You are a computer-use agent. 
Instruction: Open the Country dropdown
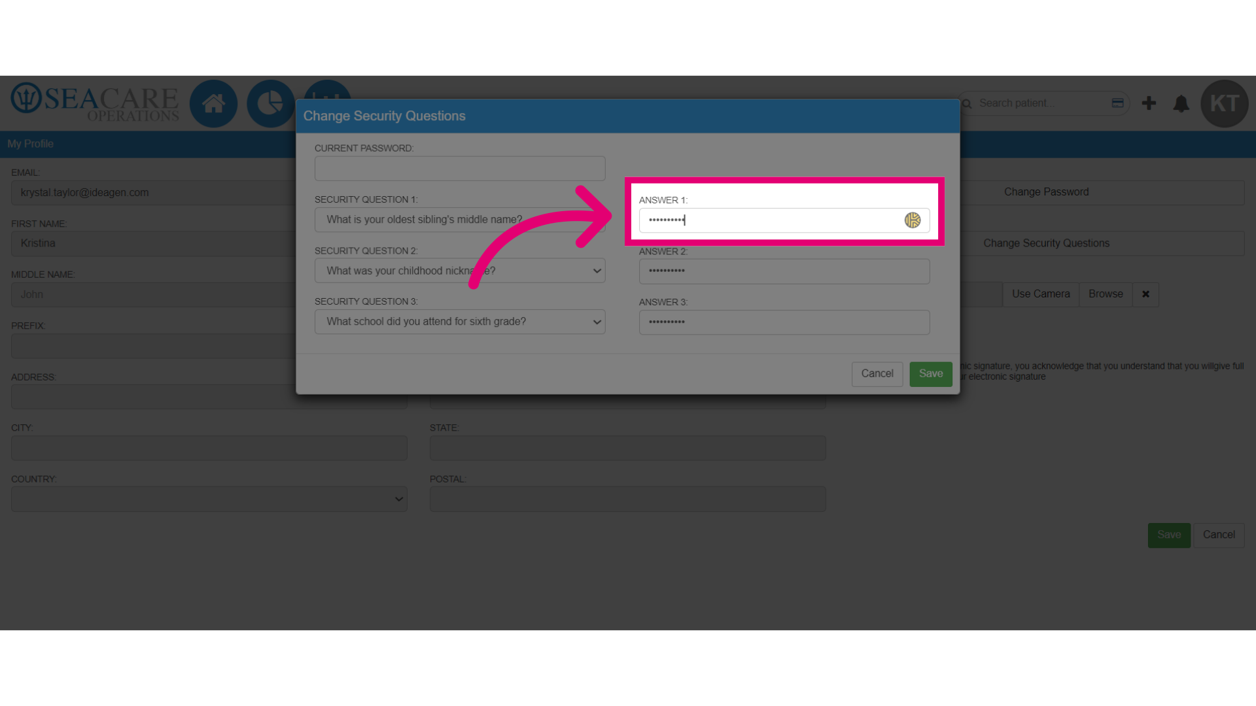click(x=209, y=499)
